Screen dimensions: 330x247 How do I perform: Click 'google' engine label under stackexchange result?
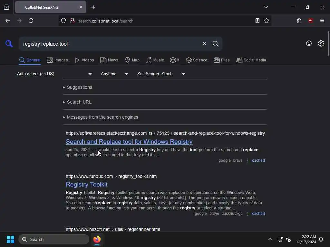224,160
